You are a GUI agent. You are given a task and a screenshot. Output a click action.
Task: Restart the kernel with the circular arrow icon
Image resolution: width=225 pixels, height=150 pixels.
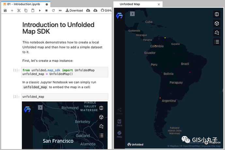pos(53,10)
